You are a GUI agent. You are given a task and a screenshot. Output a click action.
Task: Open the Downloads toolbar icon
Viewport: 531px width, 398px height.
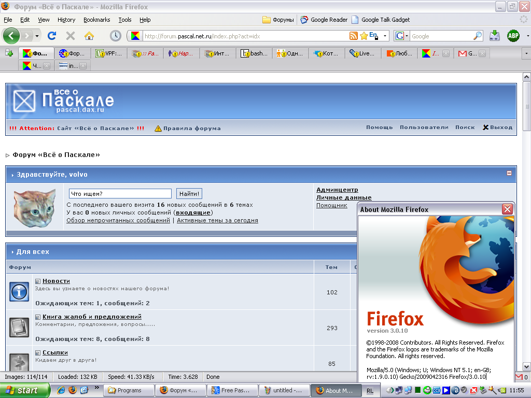point(495,36)
